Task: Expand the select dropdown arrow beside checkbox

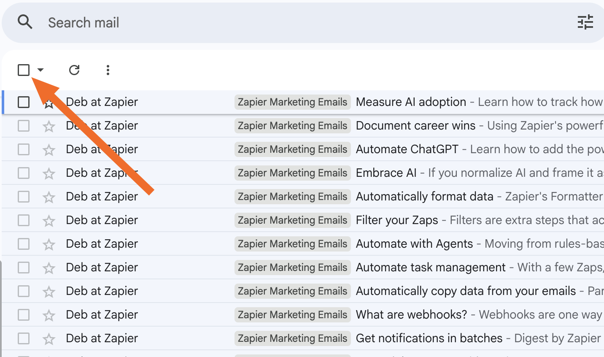Action: pos(40,70)
